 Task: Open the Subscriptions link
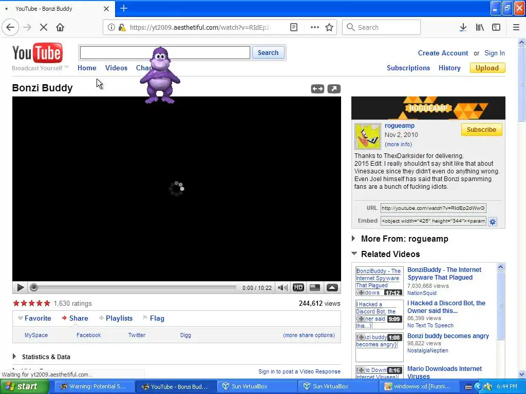coord(408,68)
